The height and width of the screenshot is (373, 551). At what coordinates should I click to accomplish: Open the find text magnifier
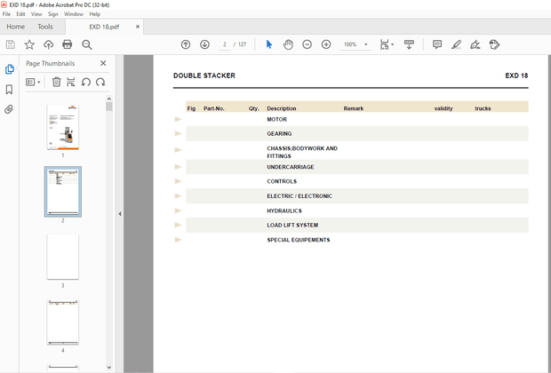pyautogui.click(x=86, y=44)
